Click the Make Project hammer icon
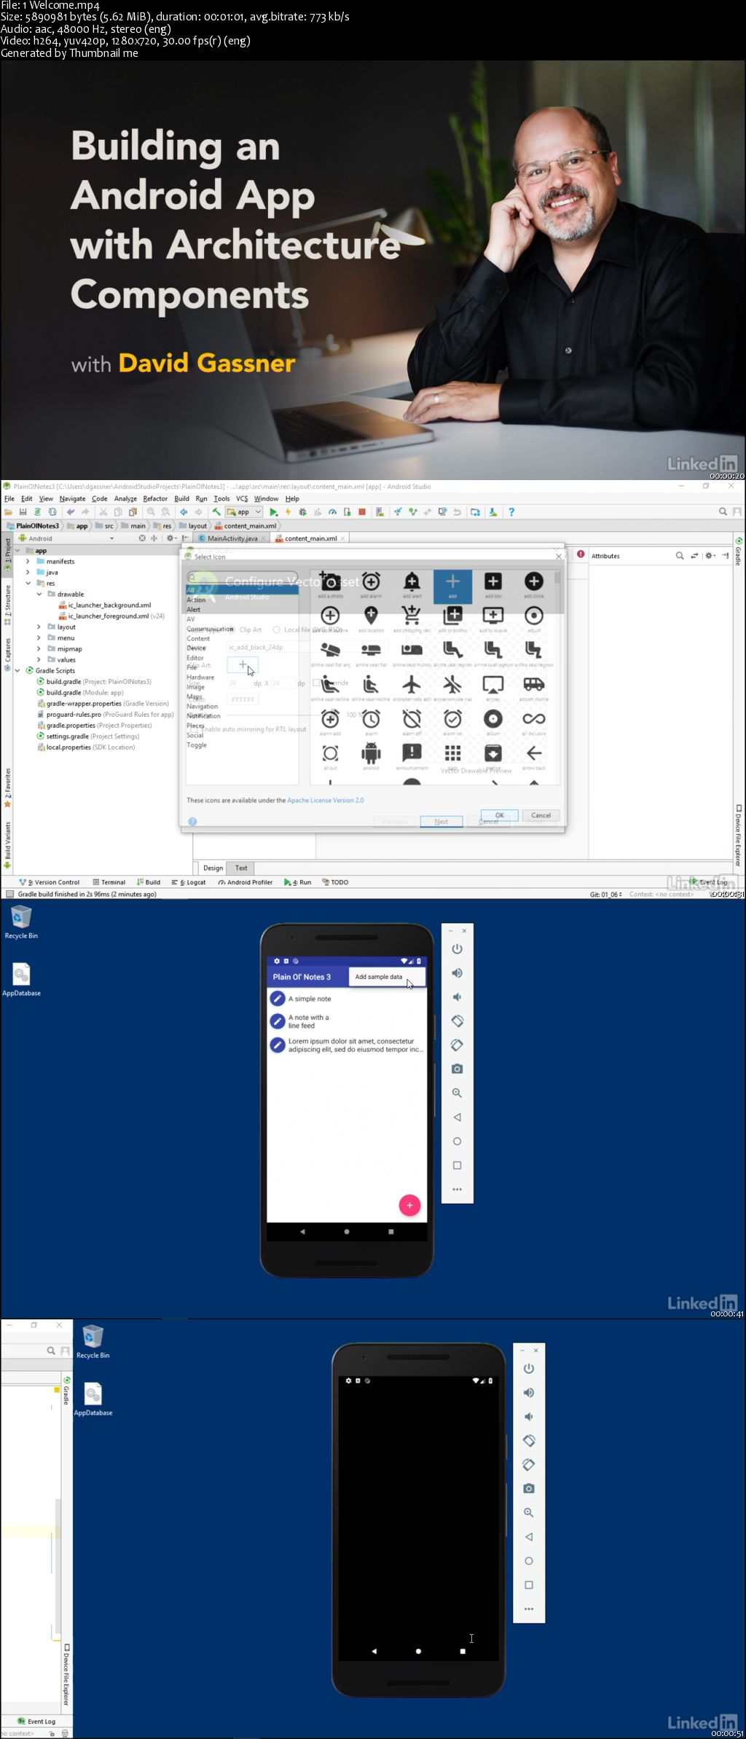The image size is (746, 1739). pyautogui.click(x=216, y=512)
